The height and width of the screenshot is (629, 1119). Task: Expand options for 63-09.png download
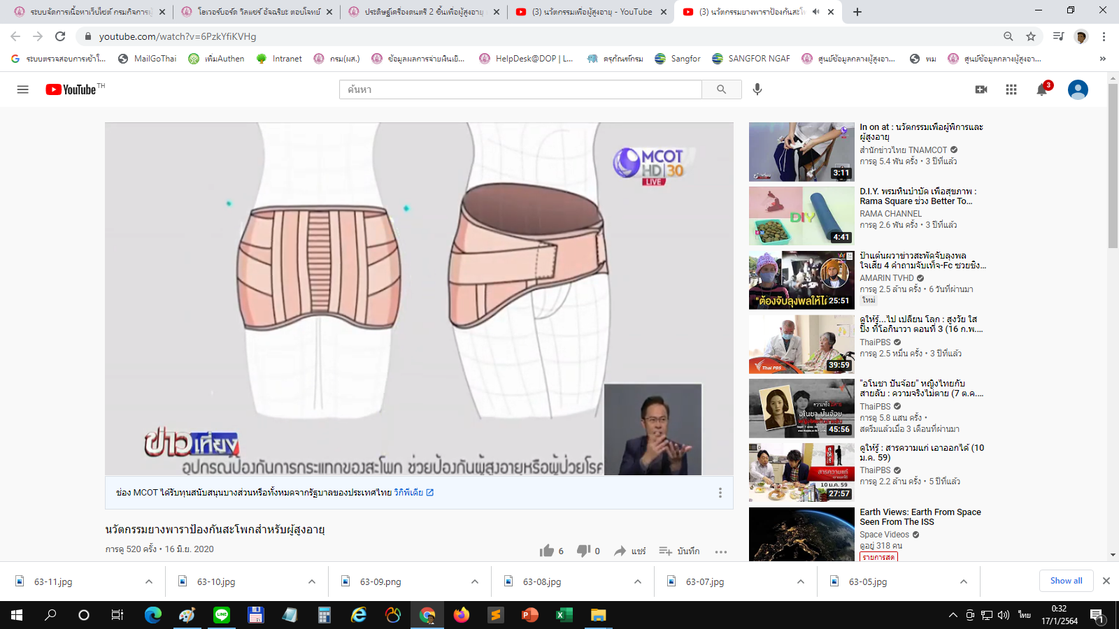(475, 581)
